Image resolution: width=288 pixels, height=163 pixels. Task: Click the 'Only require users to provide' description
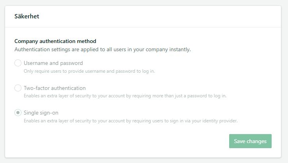89,71
